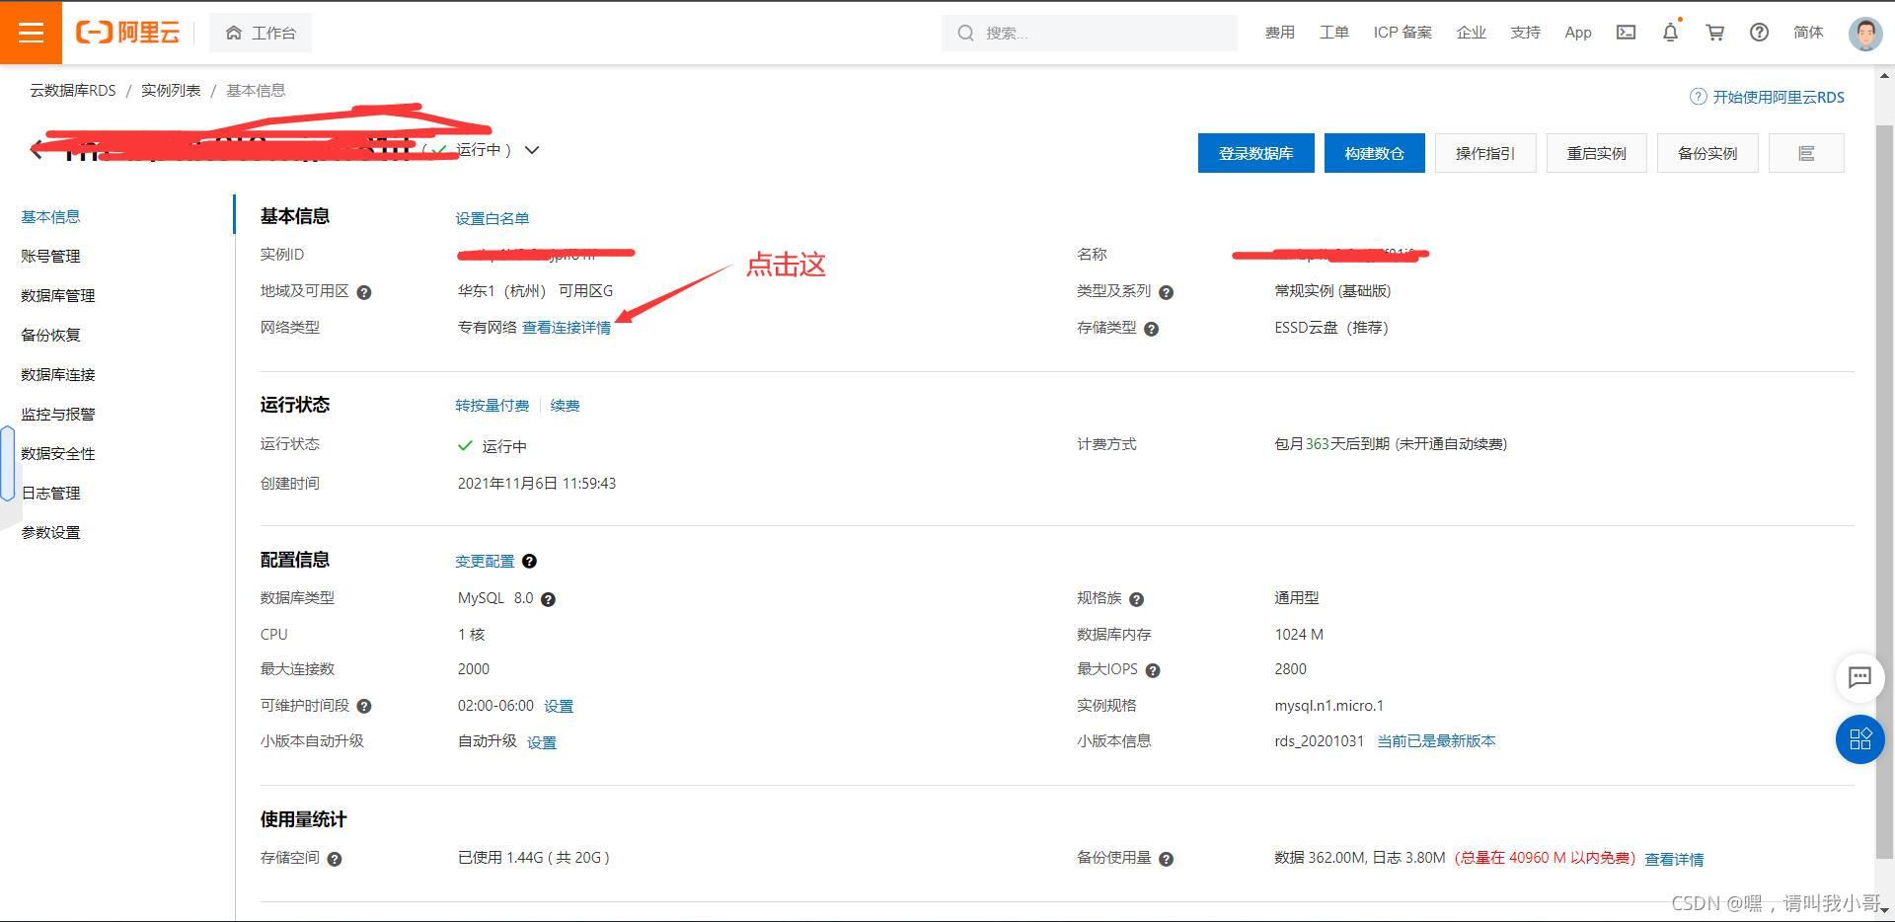Open the 支持 menu

[1525, 33]
